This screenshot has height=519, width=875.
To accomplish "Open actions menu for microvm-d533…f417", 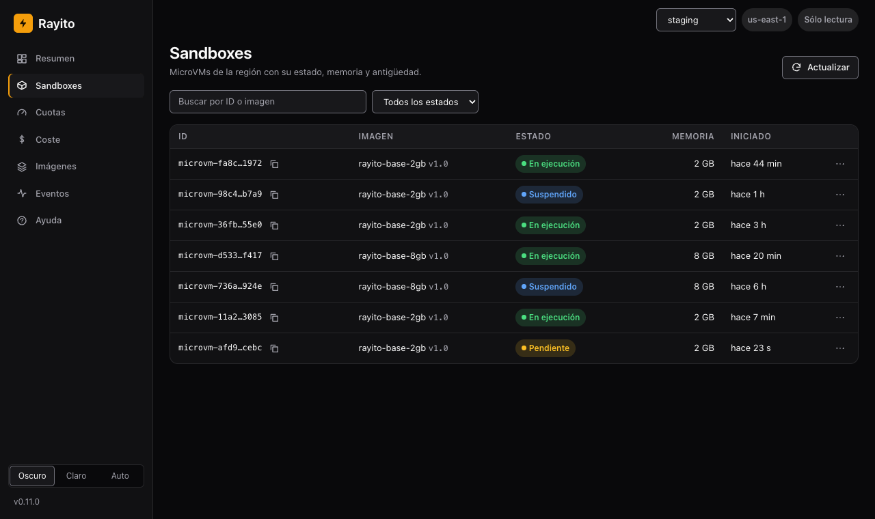I will point(840,256).
